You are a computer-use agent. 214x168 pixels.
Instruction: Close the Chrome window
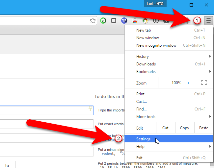206,5
